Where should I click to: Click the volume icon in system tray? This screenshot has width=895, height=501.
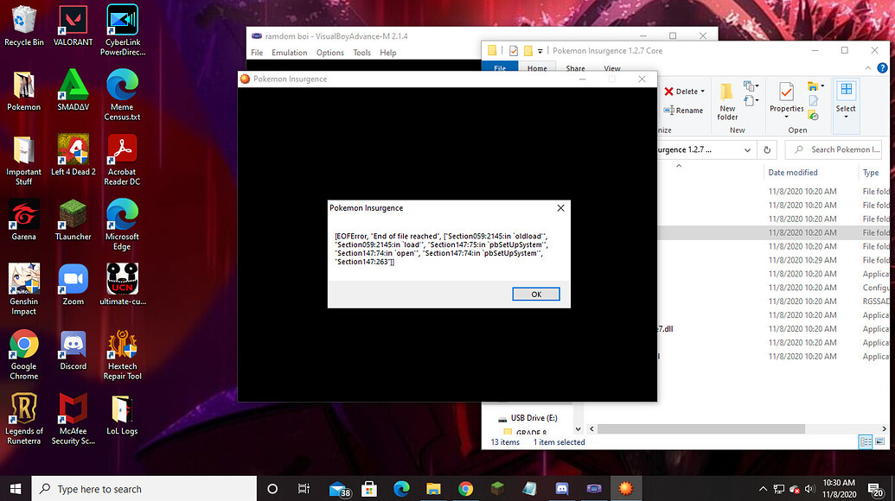pyautogui.click(x=809, y=489)
